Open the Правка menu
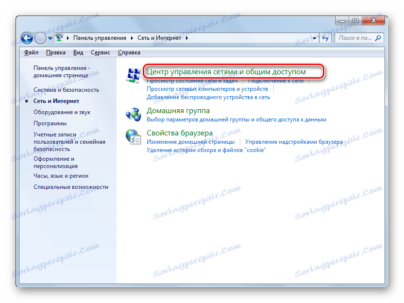404x303 pixels. point(56,52)
